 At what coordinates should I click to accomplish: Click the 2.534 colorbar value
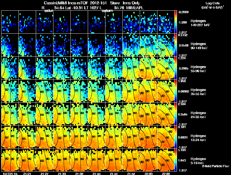pyautogui.click(x=182, y=104)
